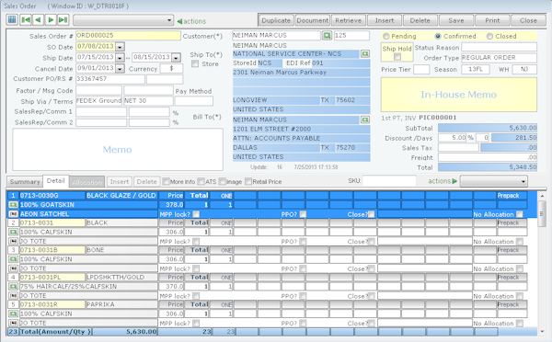Click into the SKU input field
This screenshot has height=342, width=552.
[x=389, y=181]
